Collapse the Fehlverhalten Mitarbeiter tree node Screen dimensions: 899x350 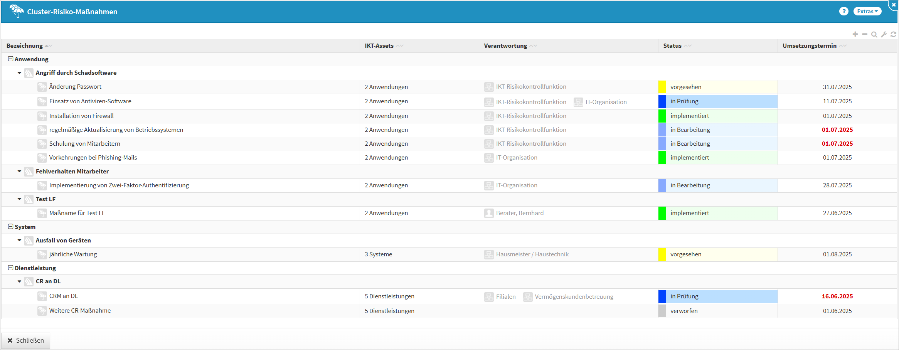coord(19,172)
